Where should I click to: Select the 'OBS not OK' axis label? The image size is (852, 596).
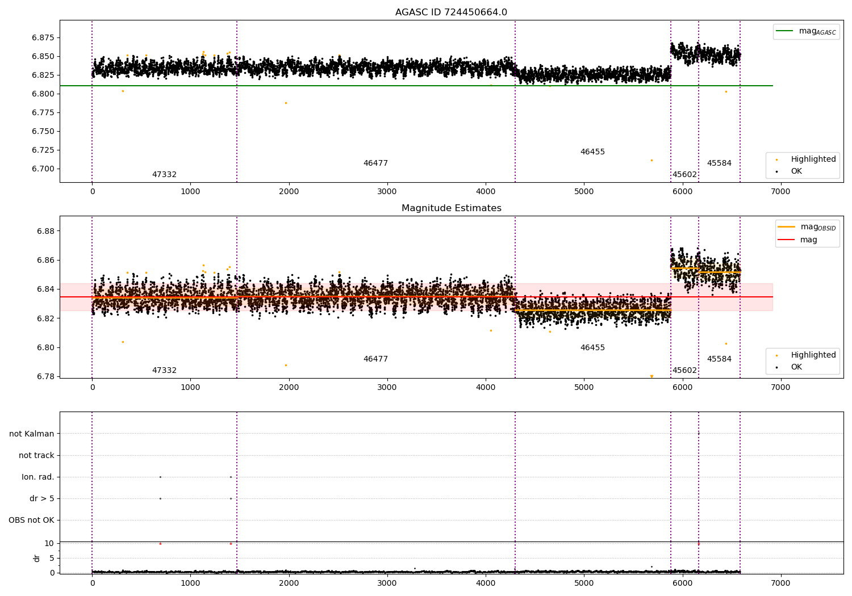[31, 520]
